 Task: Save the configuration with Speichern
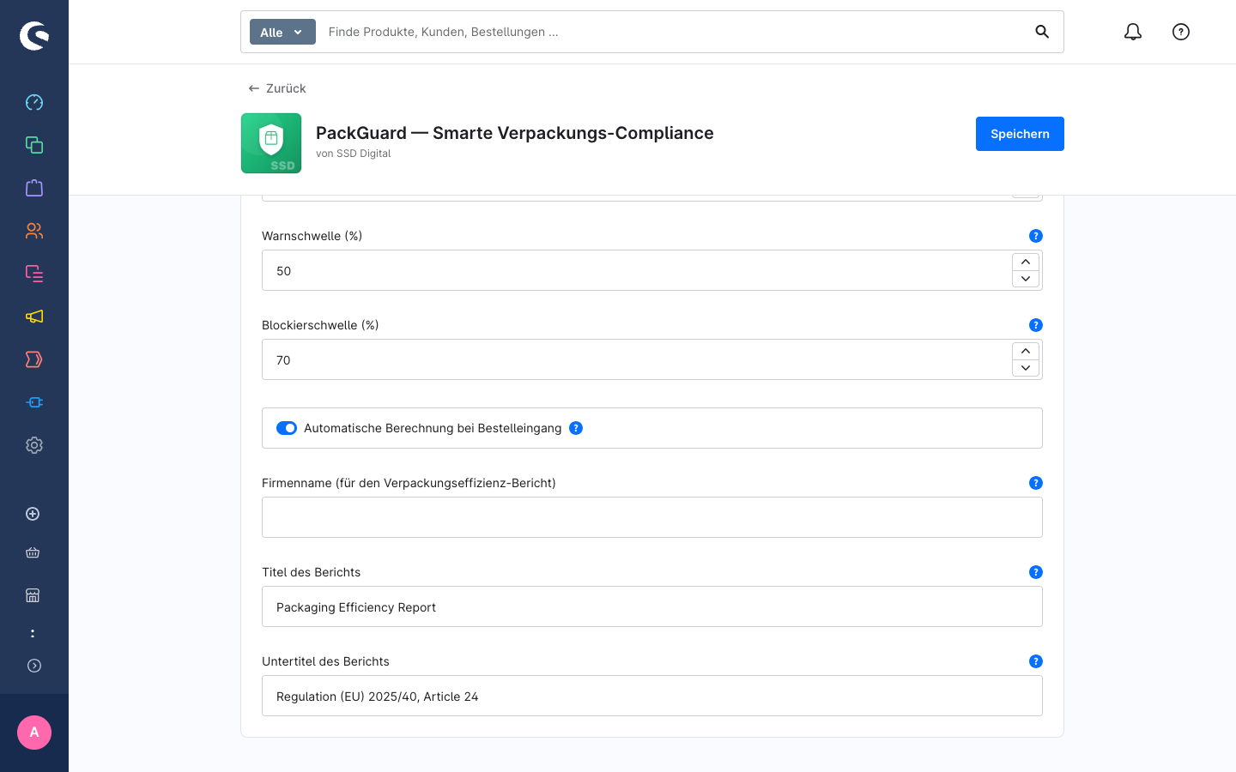1020,134
